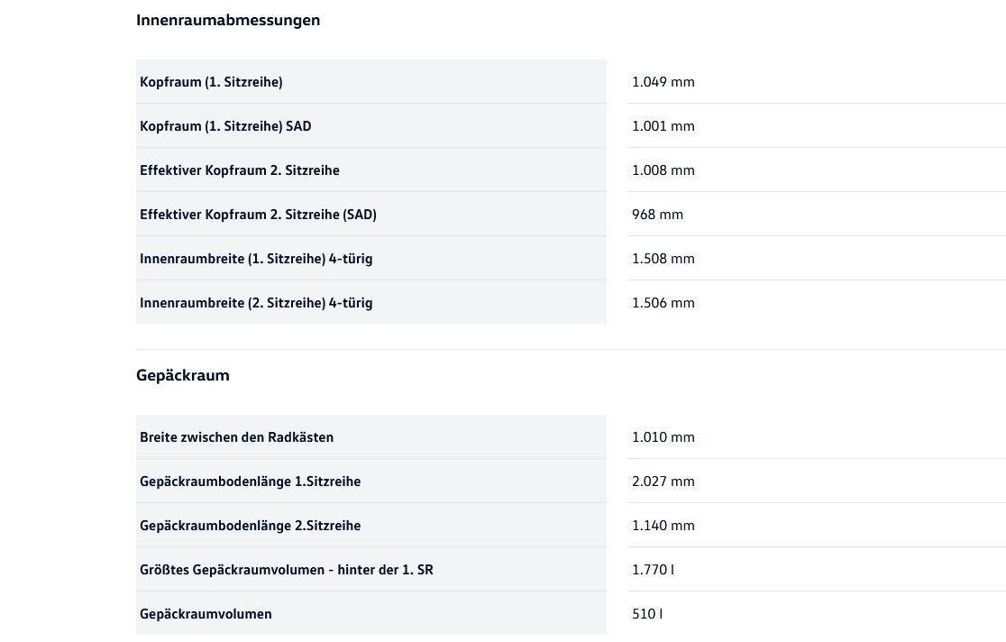Click the 2.027 mm value

(x=663, y=481)
